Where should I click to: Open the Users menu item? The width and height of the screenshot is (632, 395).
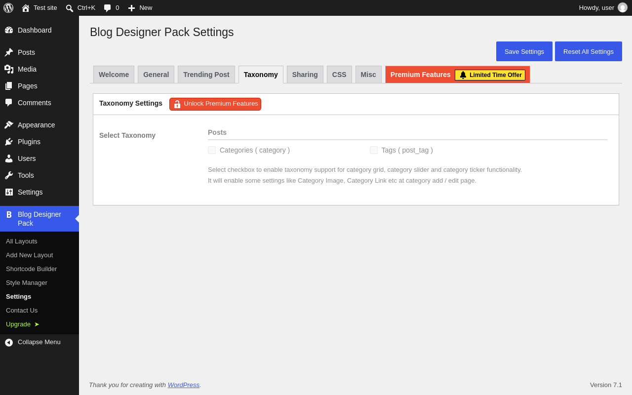39,158
